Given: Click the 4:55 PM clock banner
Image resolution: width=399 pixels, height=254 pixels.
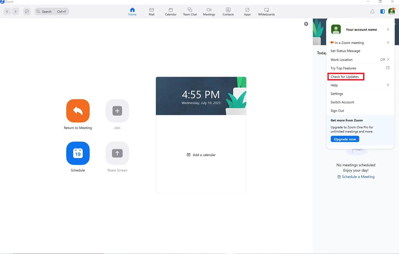Looking at the screenshot, I should point(201,96).
